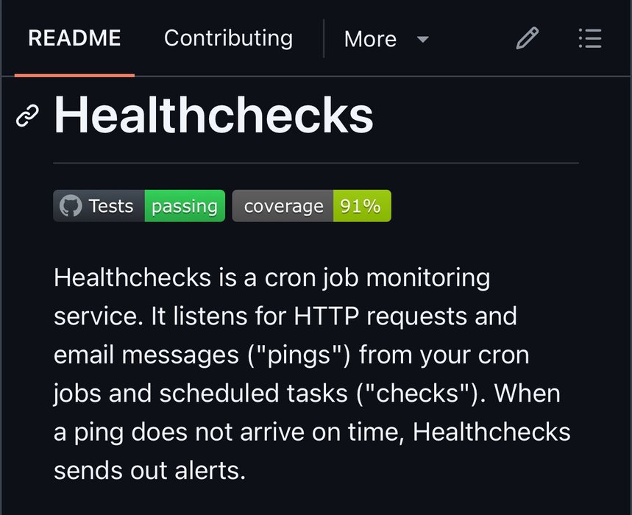
Task: Edit the README with the pencil icon
Action: (527, 38)
